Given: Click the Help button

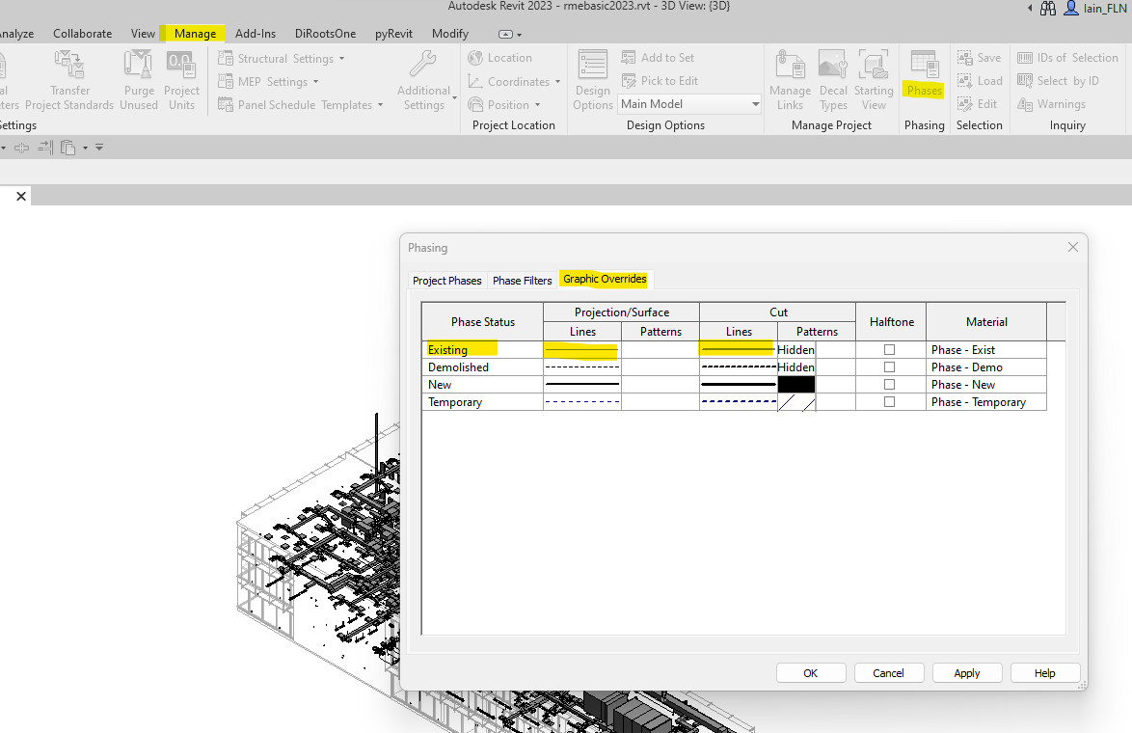Looking at the screenshot, I should click(x=1044, y=672).
